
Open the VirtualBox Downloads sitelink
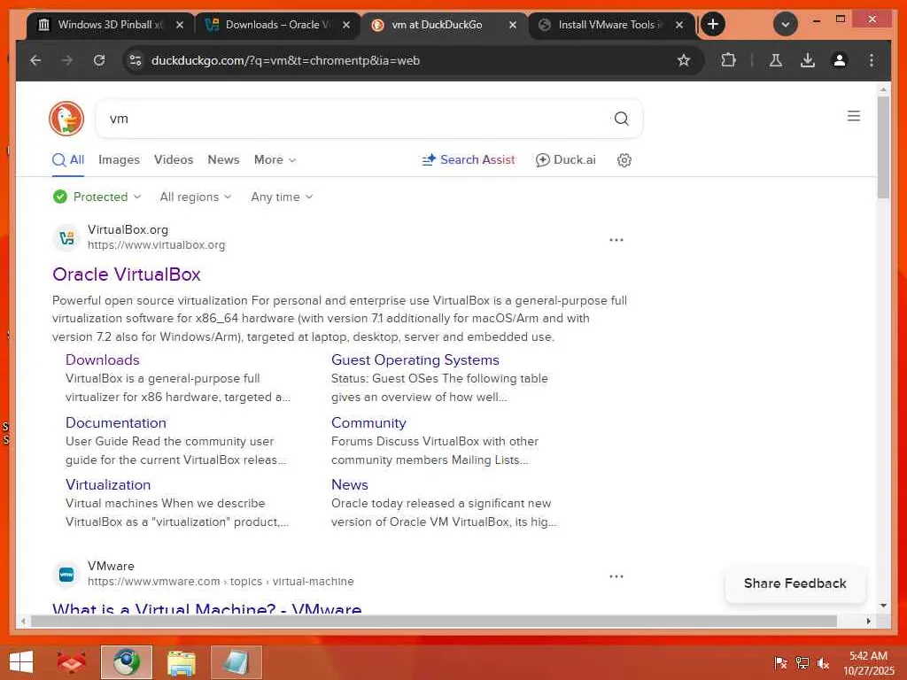(x=103, y=359)
